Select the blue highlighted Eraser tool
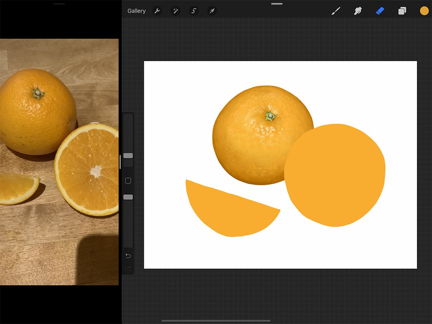 tap(380, 11)
